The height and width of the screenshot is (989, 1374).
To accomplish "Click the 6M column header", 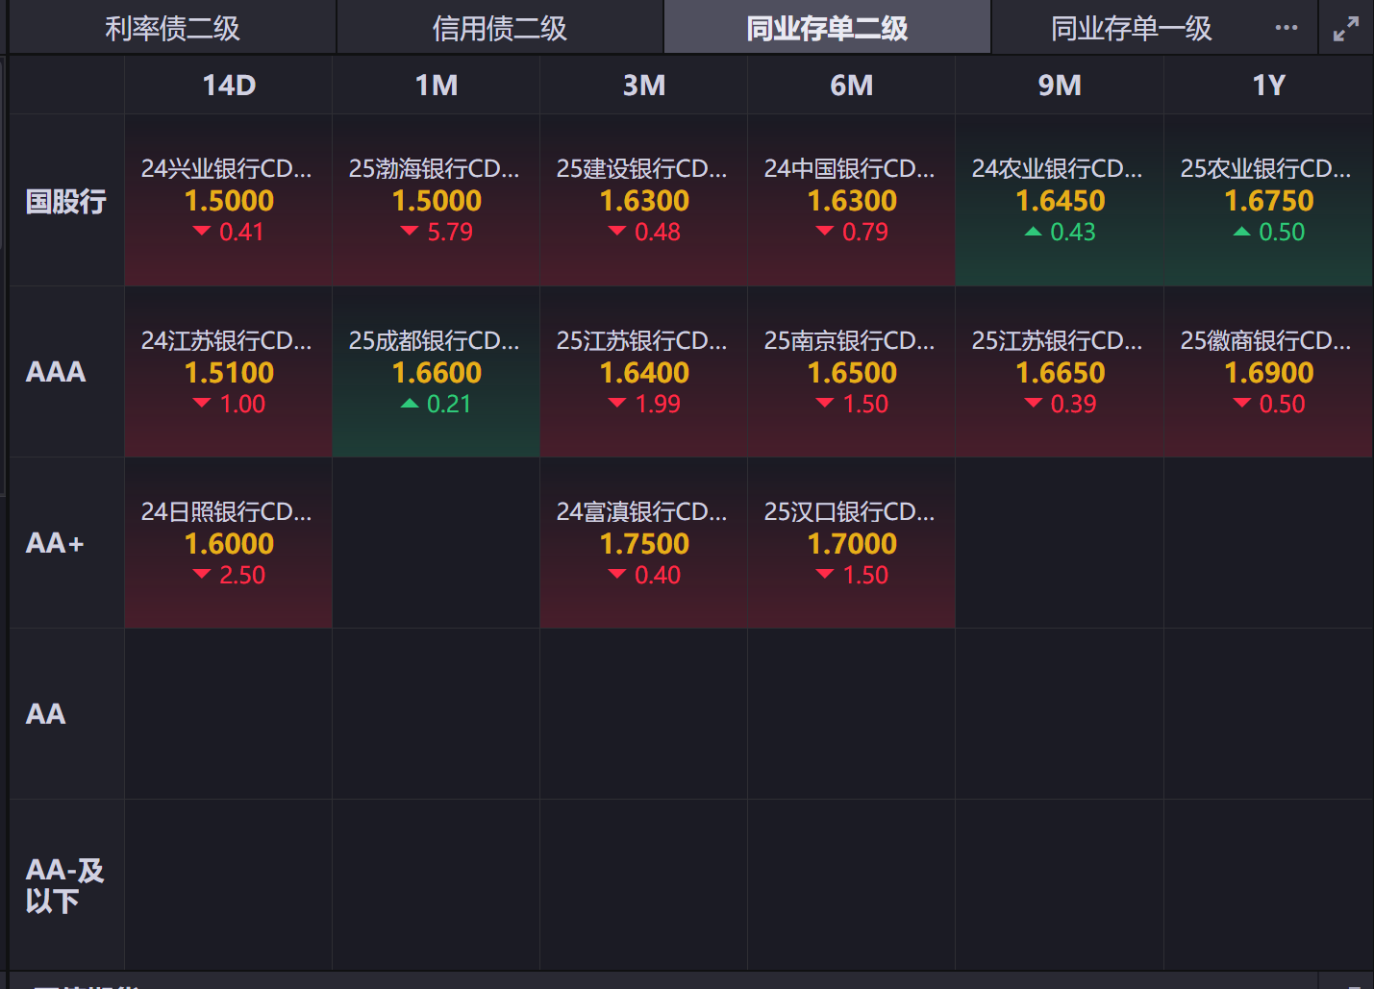I will [852, 86].
